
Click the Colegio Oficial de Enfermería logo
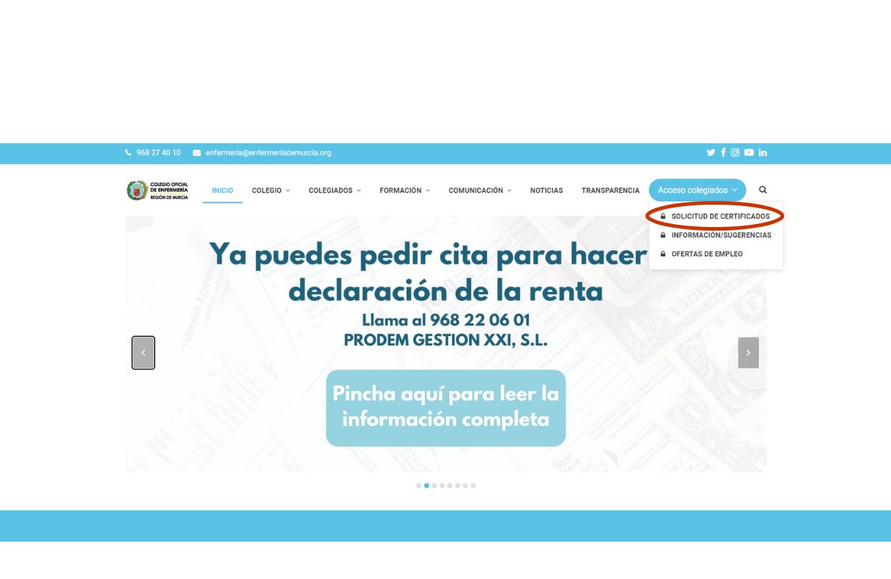pyautogui.click(x=157, y=190)
